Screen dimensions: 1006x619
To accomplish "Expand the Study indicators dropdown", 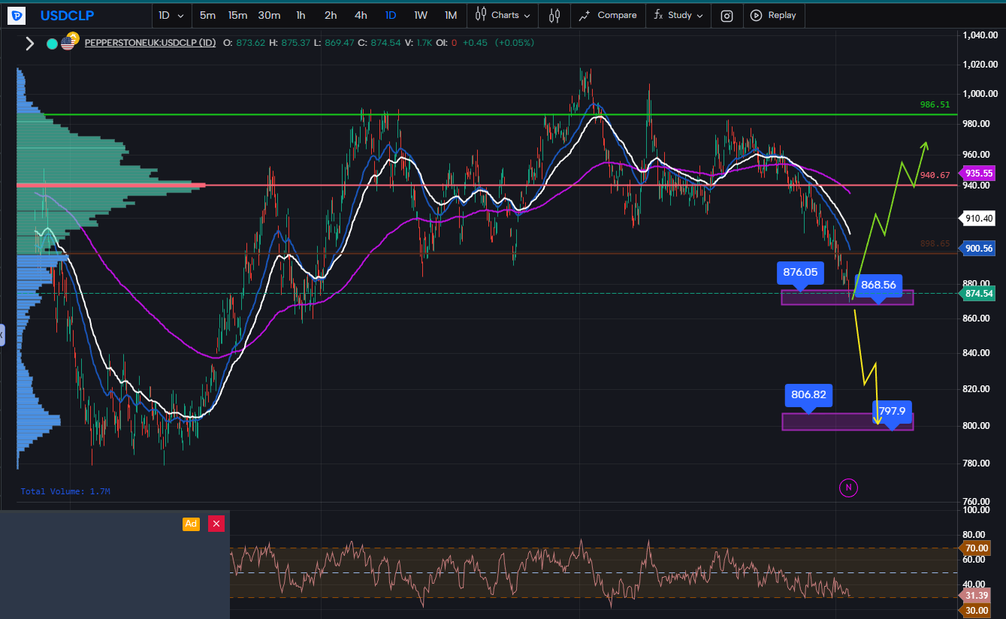I will (x=679, y=15).
